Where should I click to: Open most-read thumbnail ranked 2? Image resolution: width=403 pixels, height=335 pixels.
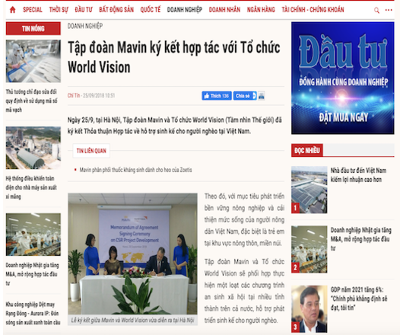click(309, 249)
